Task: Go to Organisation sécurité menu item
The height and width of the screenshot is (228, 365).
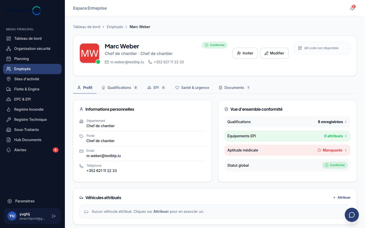Action: [32, 49]
